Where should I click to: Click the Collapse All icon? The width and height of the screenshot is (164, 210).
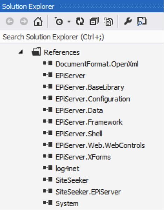(x=94, y=21)
